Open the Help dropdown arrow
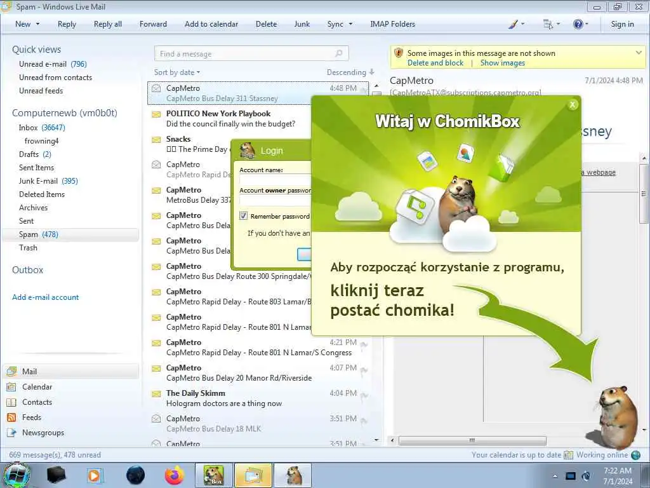The height and width of the screenshot is (488, 650). pyautogui.click(x=587, y=24)
